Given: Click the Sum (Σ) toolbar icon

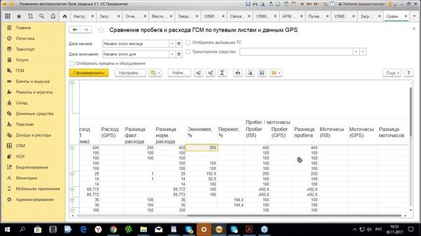Looking at the screenshot, I should [222, 73].
